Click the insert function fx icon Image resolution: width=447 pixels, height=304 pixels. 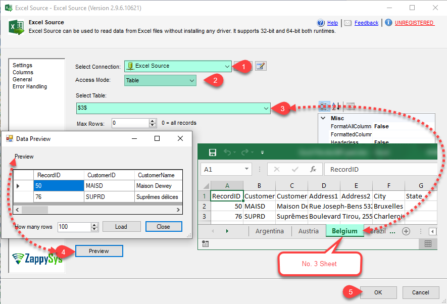pyautogui.click(x=313, y=169)
